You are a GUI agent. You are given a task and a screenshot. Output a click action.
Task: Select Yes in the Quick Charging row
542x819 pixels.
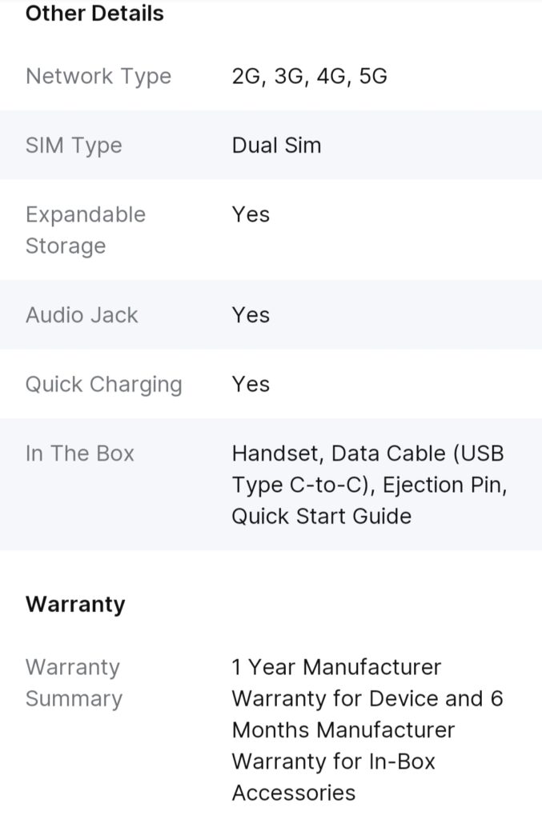pyautogui.click(x=251, y=384)
